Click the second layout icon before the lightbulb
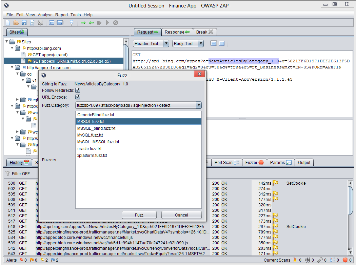The width and height of the screenshot is (356, 266). coord(60,23)
